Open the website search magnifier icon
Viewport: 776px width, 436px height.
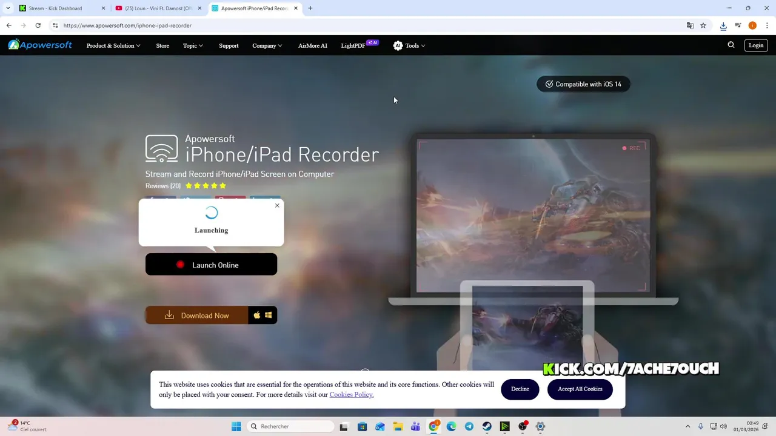(x=731, y=45)
